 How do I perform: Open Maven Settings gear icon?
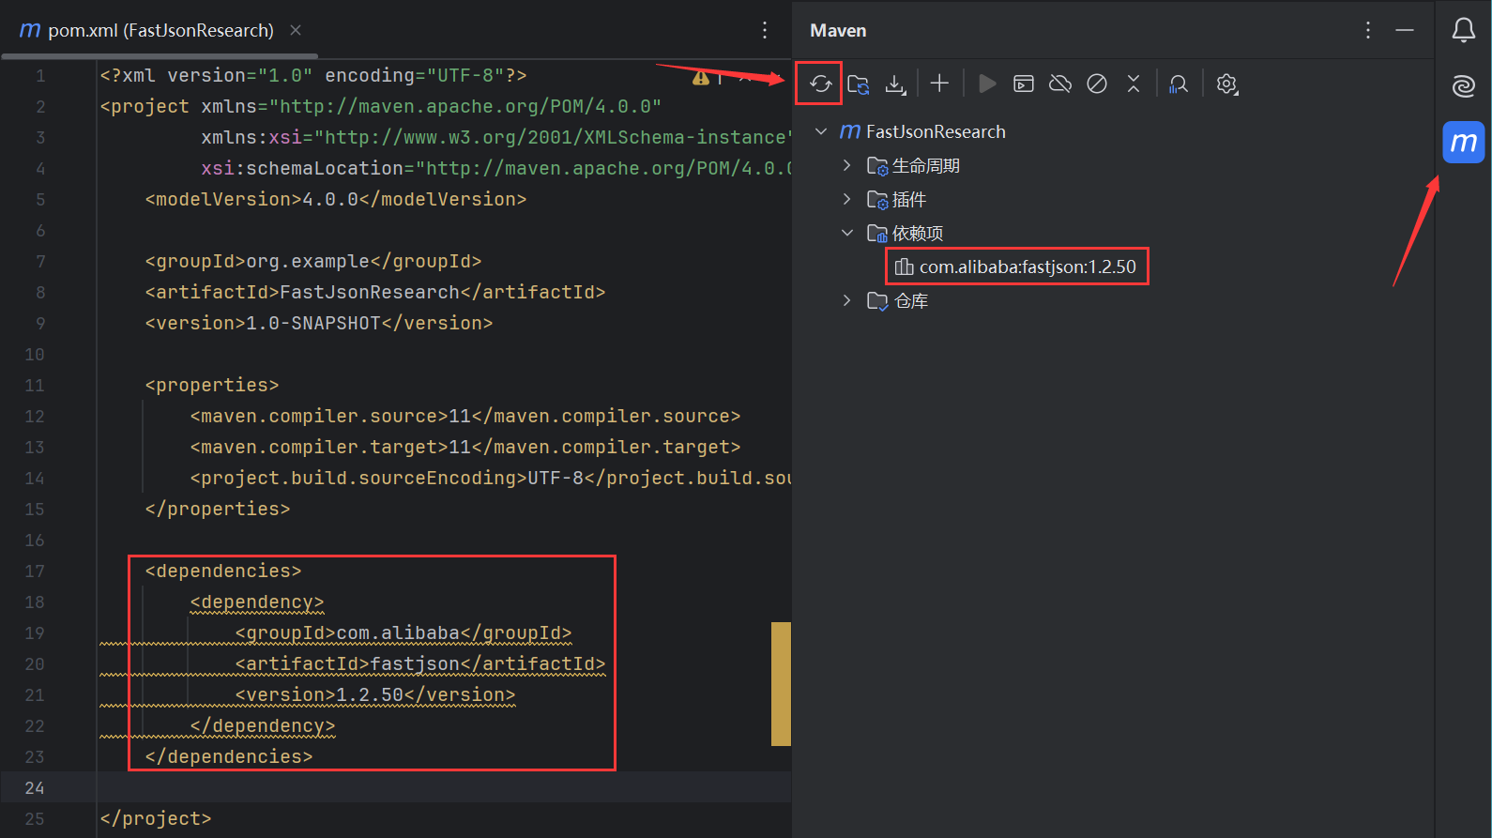1226,84
